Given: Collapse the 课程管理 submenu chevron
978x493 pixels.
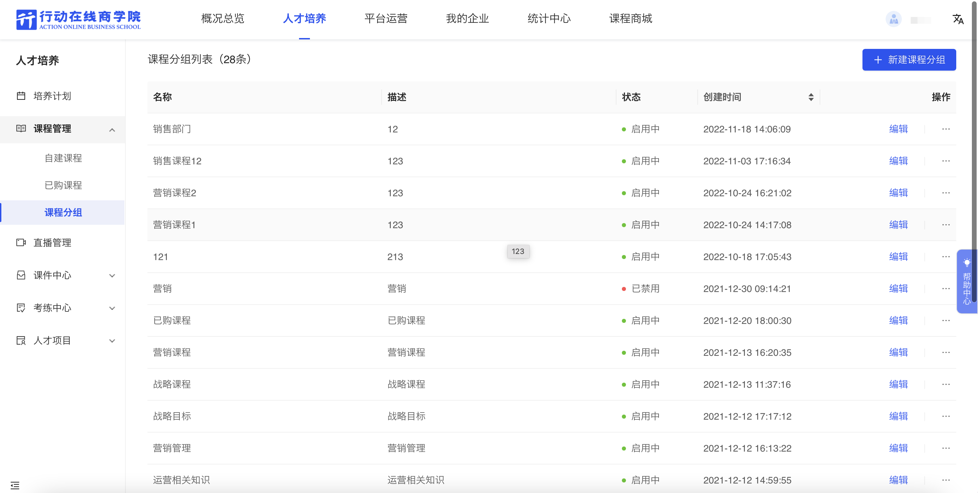Looking at the screenshot, I should pos(112,130).
